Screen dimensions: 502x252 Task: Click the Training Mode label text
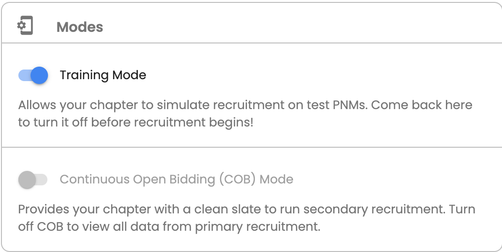(x=103, y=75)
